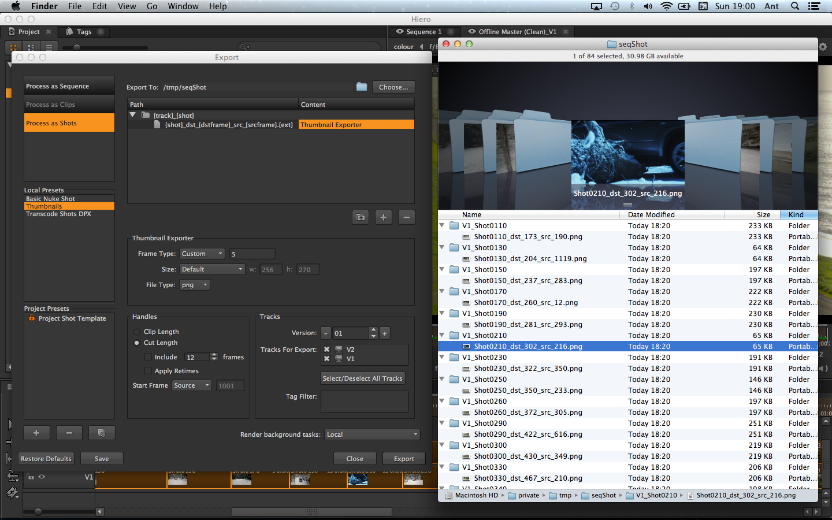The width and height of the screenshot is (832, 520).
Task: Click the folder icon beside the export path
Action: [x=362, y=87]
